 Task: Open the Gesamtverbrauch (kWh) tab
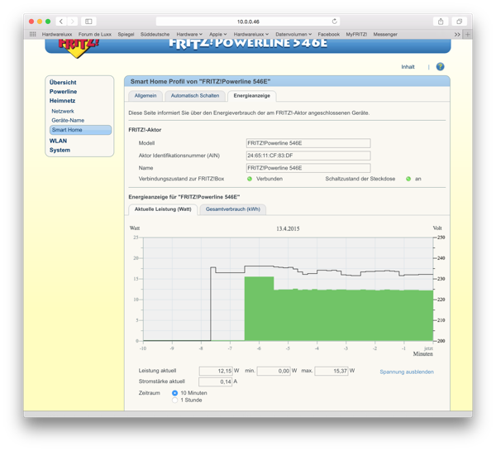click(233, 209)
